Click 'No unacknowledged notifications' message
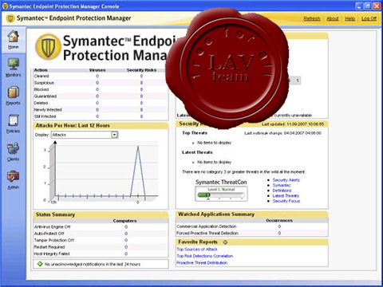This screenshot has height=287, width=383. [x=93, y=264]
